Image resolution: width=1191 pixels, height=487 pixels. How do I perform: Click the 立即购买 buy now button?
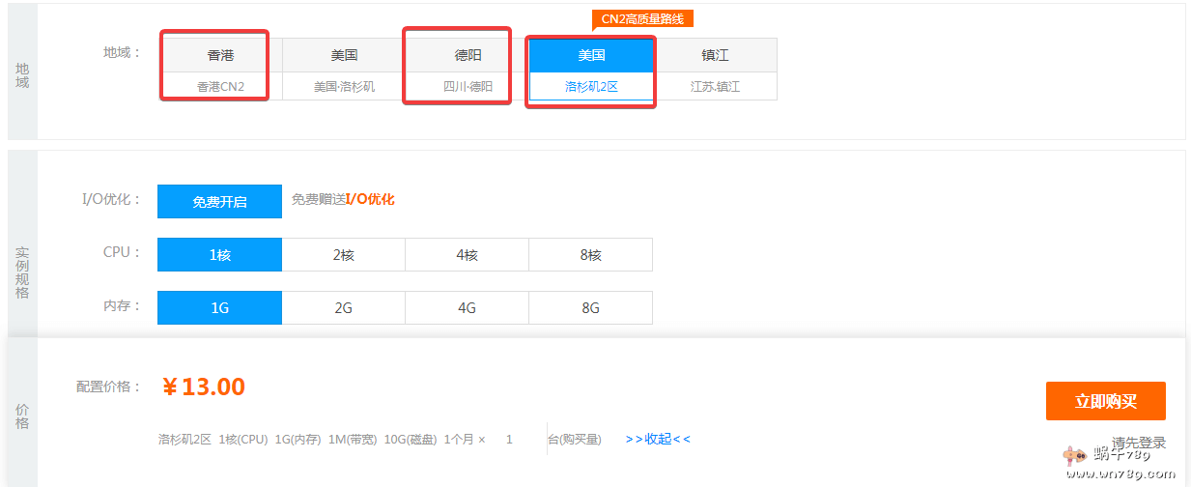coord(1105,401)
